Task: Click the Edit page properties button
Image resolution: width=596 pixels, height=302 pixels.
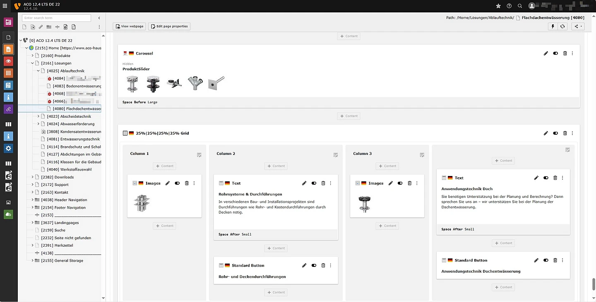Action: pyautogui.click(x=169, y=26)
